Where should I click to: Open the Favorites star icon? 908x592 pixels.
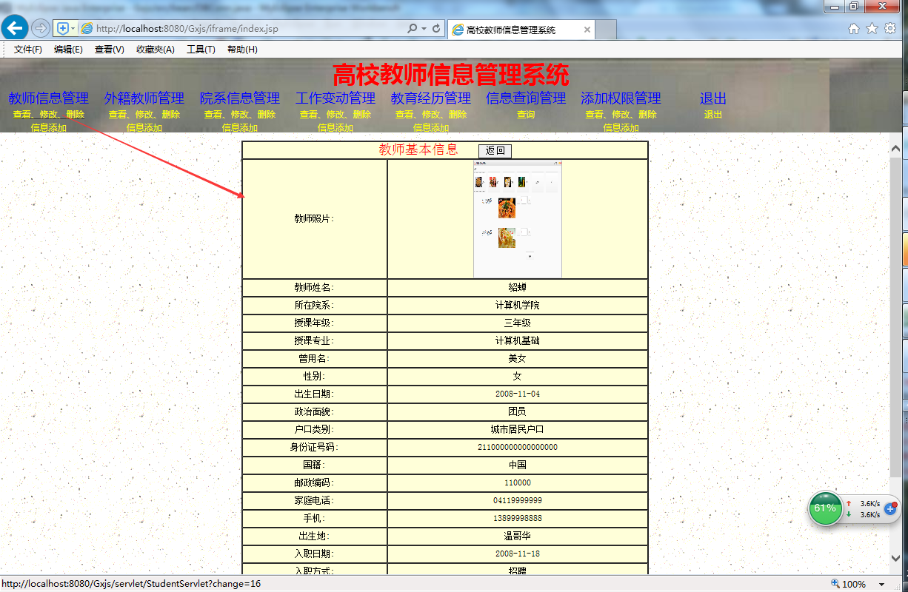pos(872,29)
